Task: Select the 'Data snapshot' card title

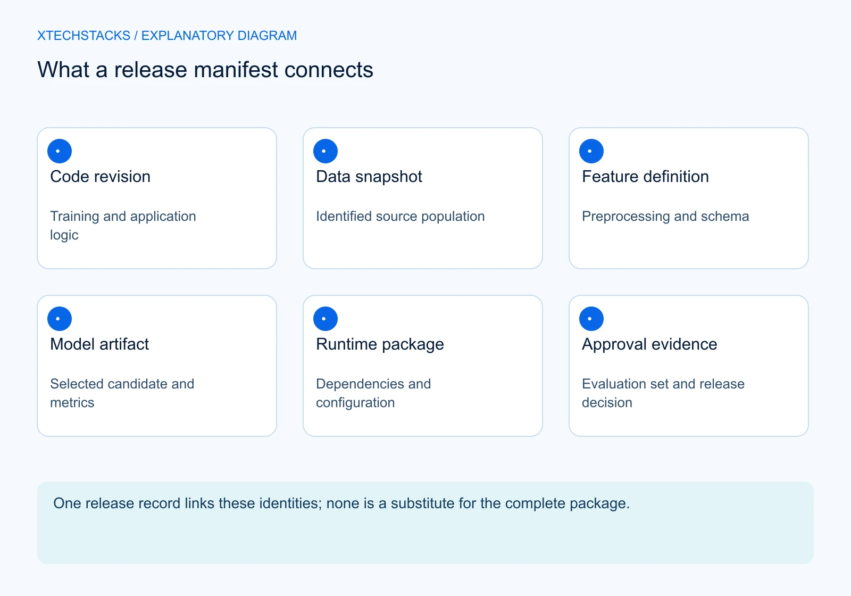Action: click(369, 177)
